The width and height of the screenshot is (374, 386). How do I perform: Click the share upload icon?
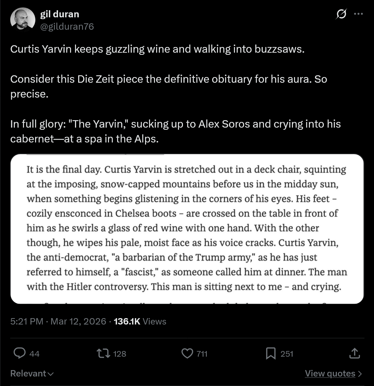pyautogui.click(x=354, y=353)
